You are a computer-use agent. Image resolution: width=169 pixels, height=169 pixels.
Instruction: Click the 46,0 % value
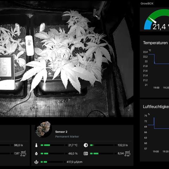[x=73, y=154]
